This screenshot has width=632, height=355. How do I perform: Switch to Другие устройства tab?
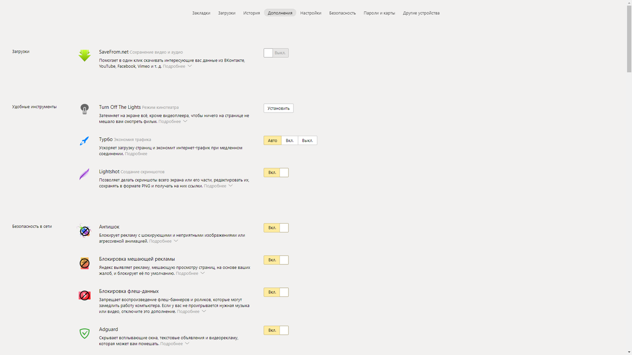coord(421,13)
